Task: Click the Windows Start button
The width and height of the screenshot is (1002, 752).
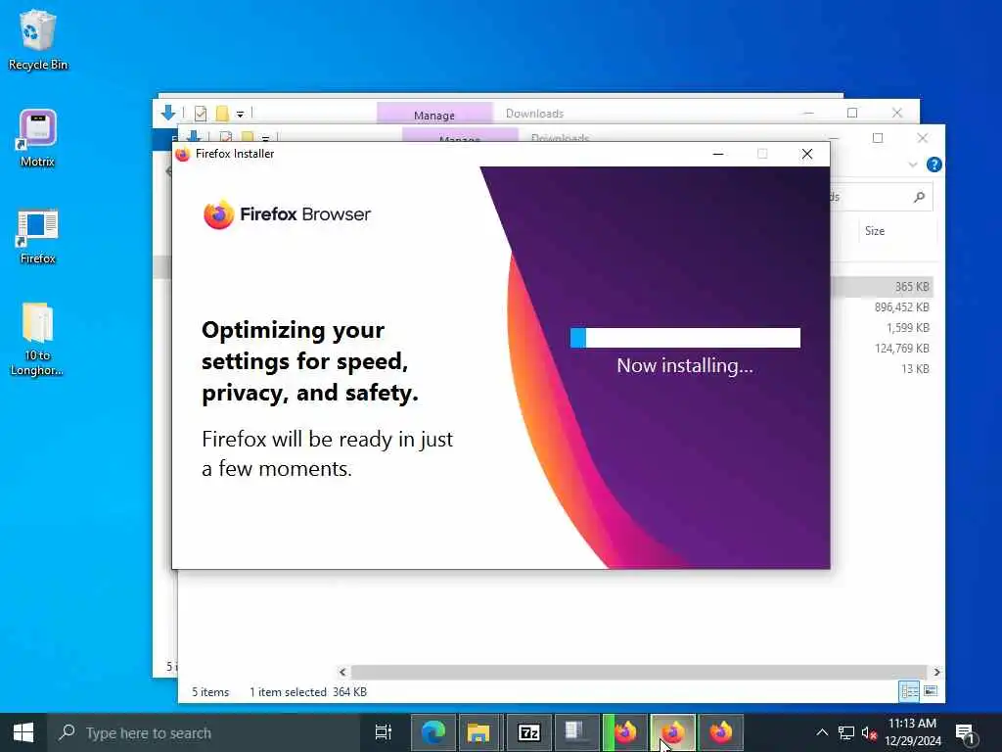Action: coord(23,732)
